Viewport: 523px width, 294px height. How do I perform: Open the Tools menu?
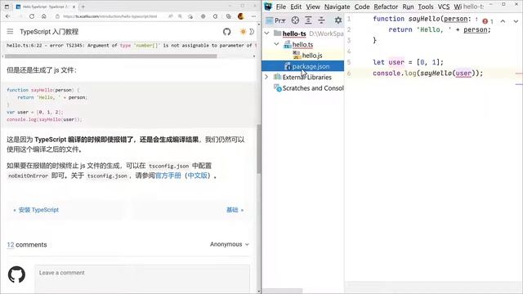click(x=426, y=7)
